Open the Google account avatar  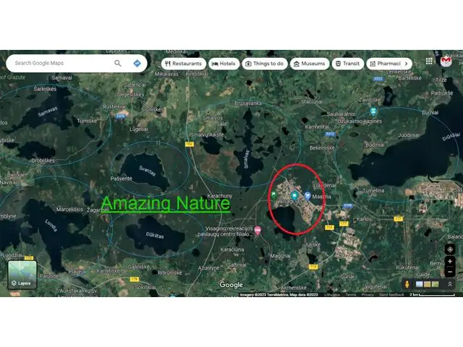[448, 61]
